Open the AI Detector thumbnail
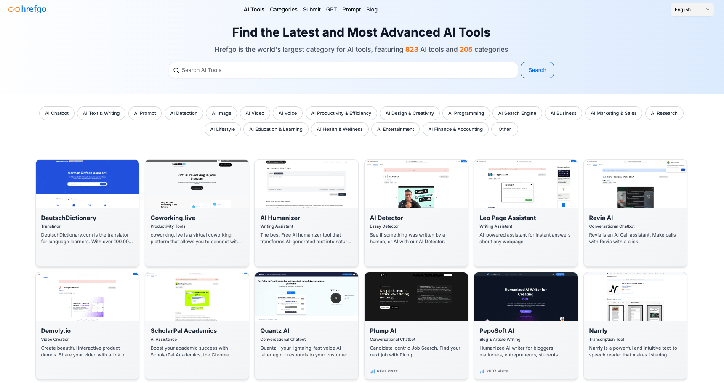Screen dimensions: 724x383 click(x=416, y=184)
